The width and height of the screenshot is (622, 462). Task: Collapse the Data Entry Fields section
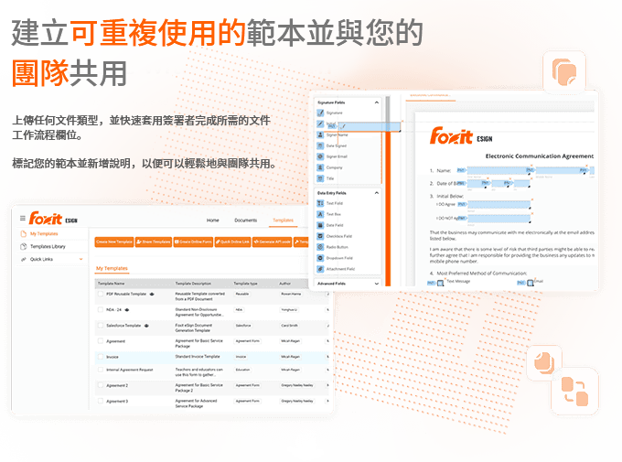[x=377, y=193]
